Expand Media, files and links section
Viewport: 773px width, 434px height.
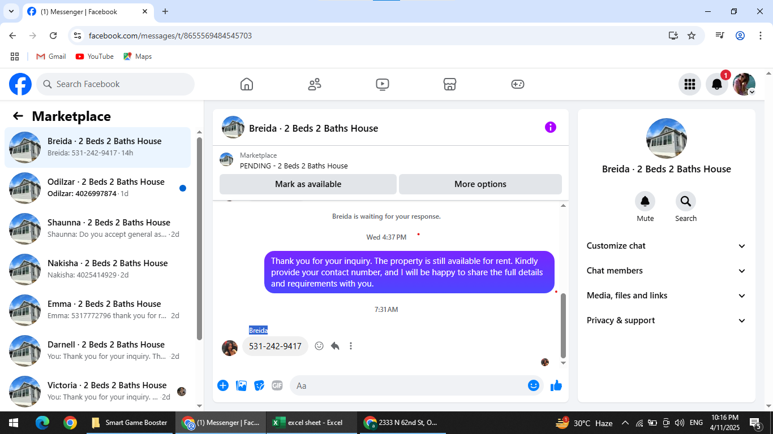click(667, 296)
